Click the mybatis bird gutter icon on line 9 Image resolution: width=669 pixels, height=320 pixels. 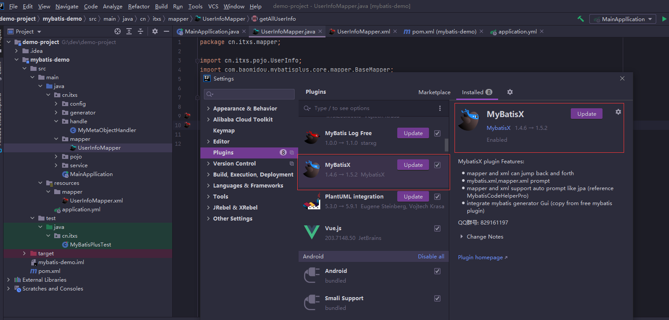[188, 116]
